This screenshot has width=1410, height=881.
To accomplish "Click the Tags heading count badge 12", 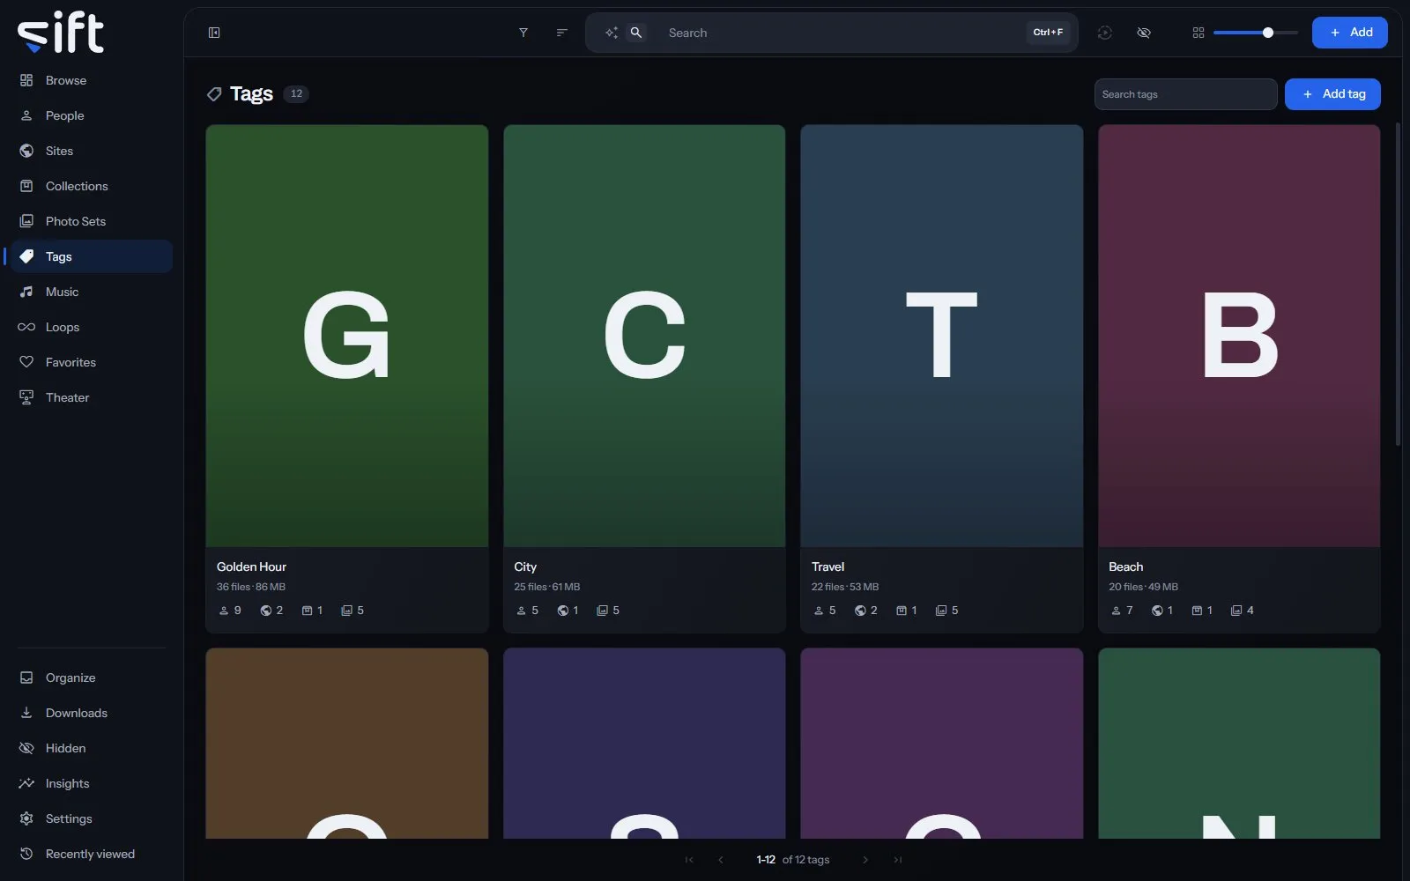I will [296, 93].
